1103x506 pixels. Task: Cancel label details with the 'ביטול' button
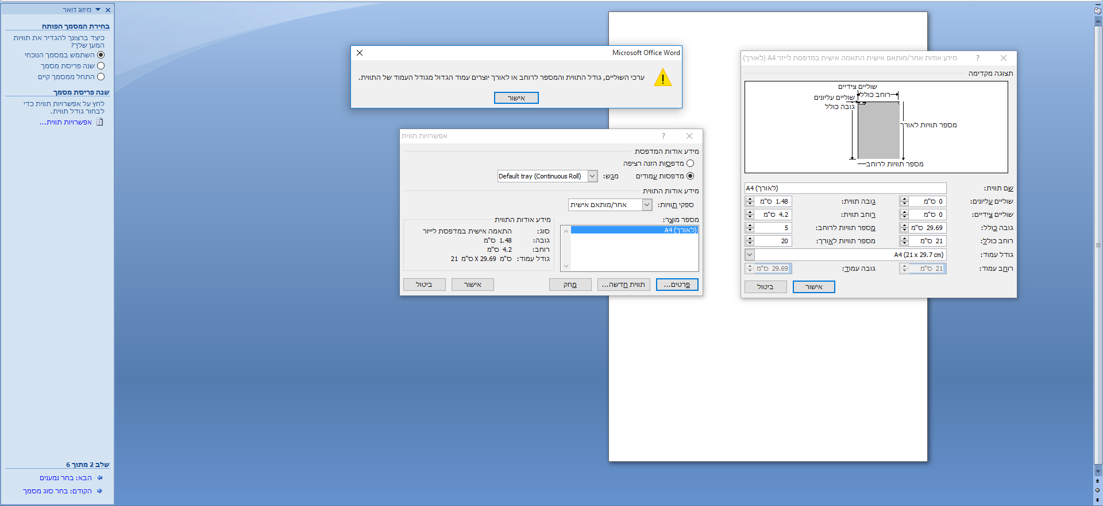[765, 287]
